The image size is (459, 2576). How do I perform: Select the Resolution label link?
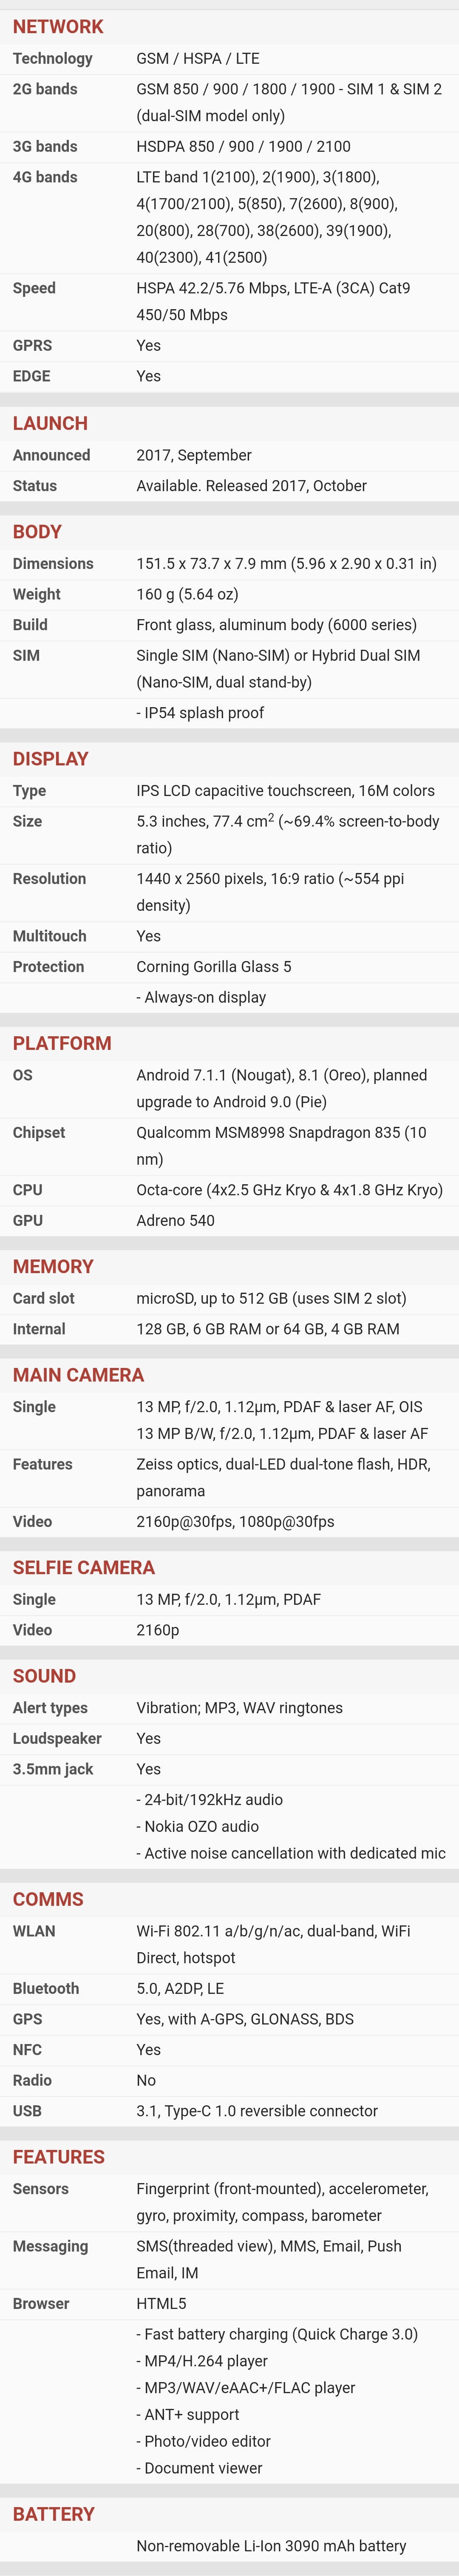pyautogui.click(x=49, y=879)
